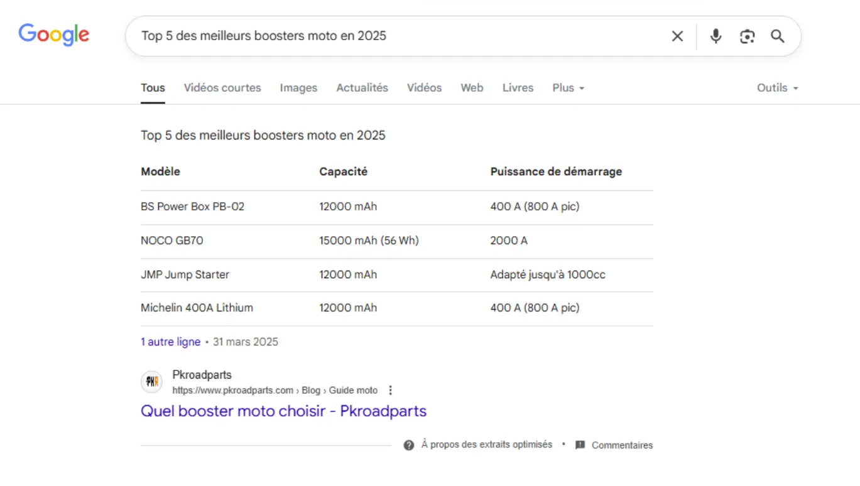Open the Actualités tab

pos(362,88)
